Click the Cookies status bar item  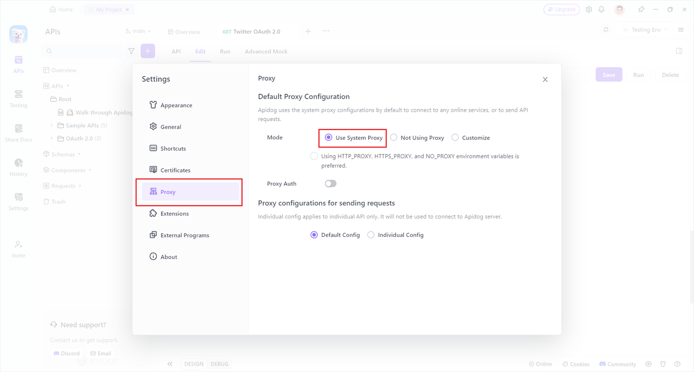(x=576, y=364)
